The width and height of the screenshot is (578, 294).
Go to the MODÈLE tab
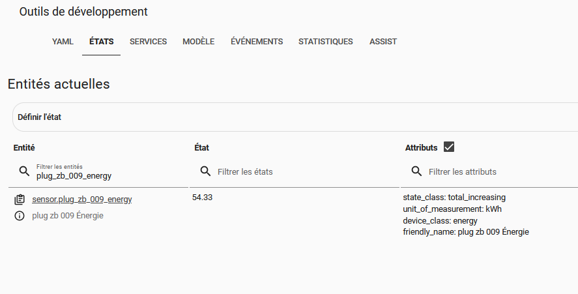coord(198,42)
